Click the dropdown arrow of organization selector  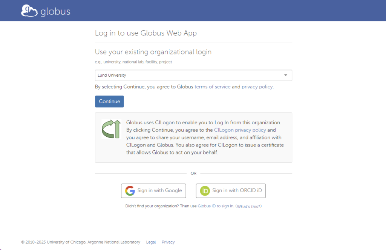[x=286, y=75]
